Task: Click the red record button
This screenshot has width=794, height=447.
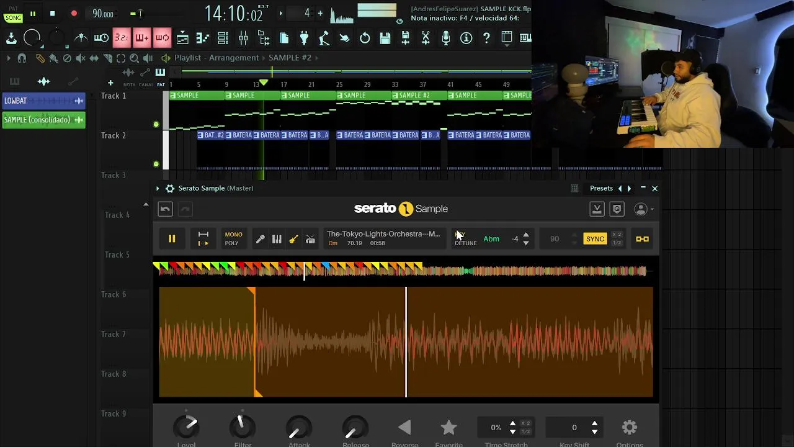Action: click(74, 14)
